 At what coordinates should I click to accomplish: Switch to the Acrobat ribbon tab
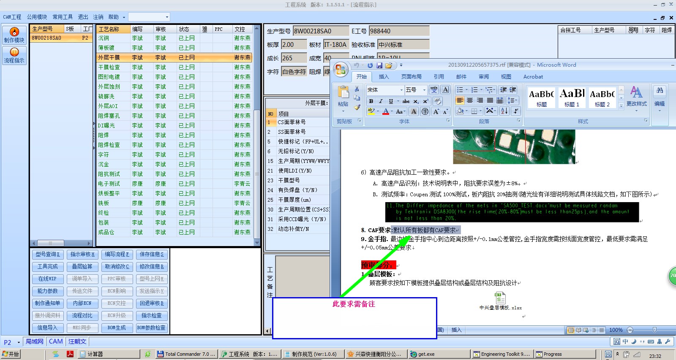pyautogui.click(x=533, y=77)
